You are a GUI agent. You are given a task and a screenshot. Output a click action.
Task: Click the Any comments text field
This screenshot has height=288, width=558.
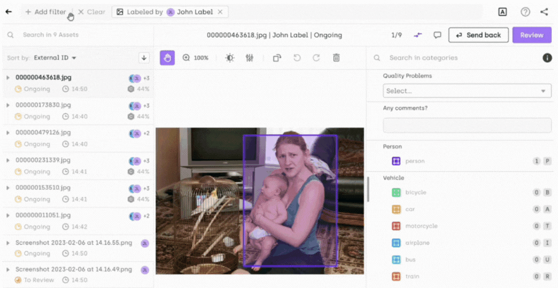click(x=467, y=125)
